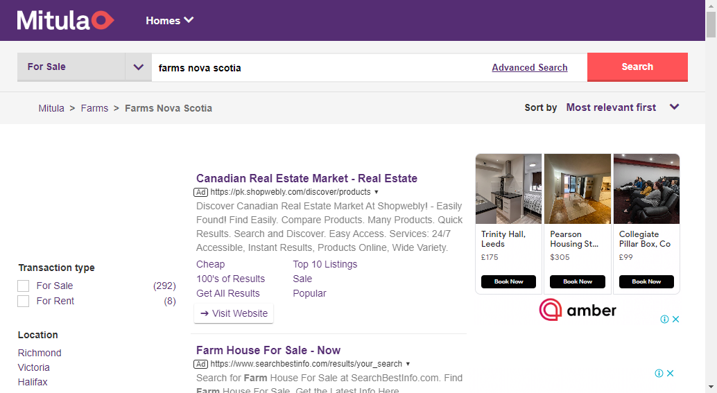Open the Mitula logo homepage
717x393 pixels.
coord(65,20)
